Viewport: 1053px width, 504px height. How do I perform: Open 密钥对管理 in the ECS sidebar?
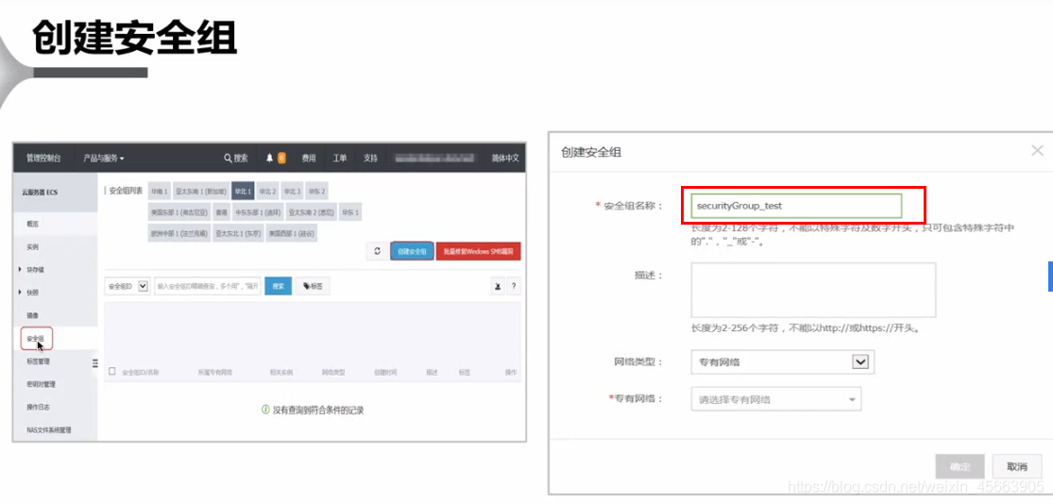click(41, 384)
